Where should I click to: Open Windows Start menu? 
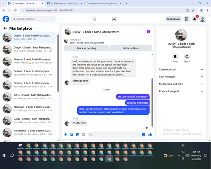click(x=4, y=155)
